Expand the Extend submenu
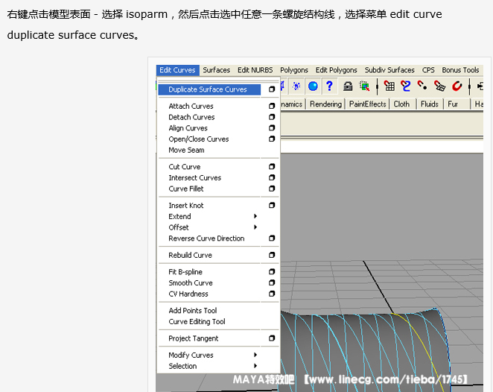Screen dimensions: 493x392 pyautogui.click(x=255, y=217)
